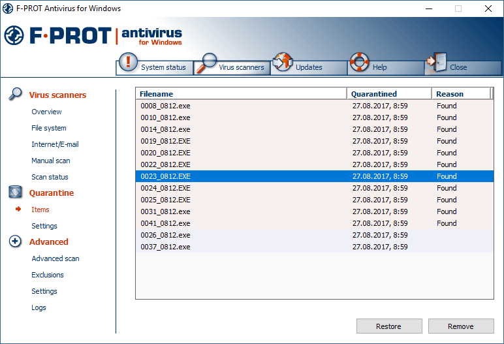Screen dimensions: 504x344
Task: Select file 0025_0812.EXE
Action: pos(315,200)
